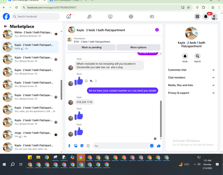
Task: Reload the page in the browser
Action: click(x=17, y=8)
